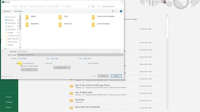Open Day-4_Rank_Text_Concetenate folder in Excel list
Screen dimensions: 200x112
(117, 107)
